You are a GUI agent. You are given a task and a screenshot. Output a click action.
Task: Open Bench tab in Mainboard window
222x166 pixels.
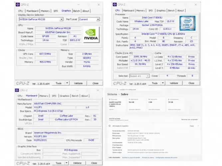[75, 96]
